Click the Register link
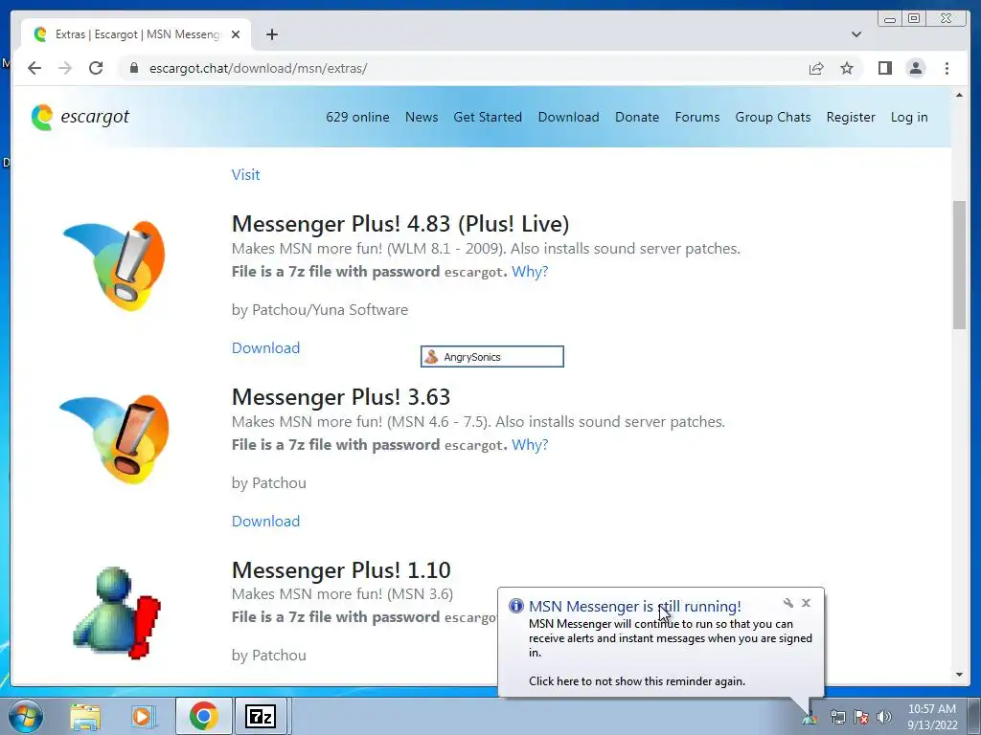The width and height of the screenshot is (981, 735). pyautogui.click(x=851, y=117)
